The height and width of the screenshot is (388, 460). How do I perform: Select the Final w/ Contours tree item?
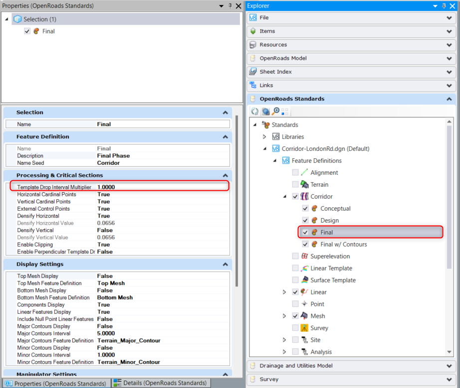344,244
